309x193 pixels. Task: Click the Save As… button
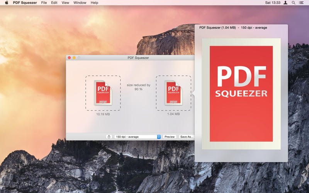tap(187, 137)
